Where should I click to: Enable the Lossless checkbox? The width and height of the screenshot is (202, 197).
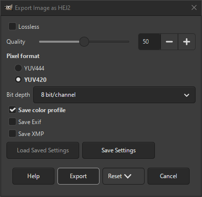[x=12, y=26]
